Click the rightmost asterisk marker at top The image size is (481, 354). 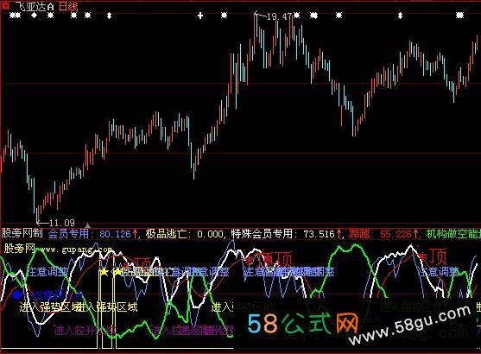tap(459, 15)
